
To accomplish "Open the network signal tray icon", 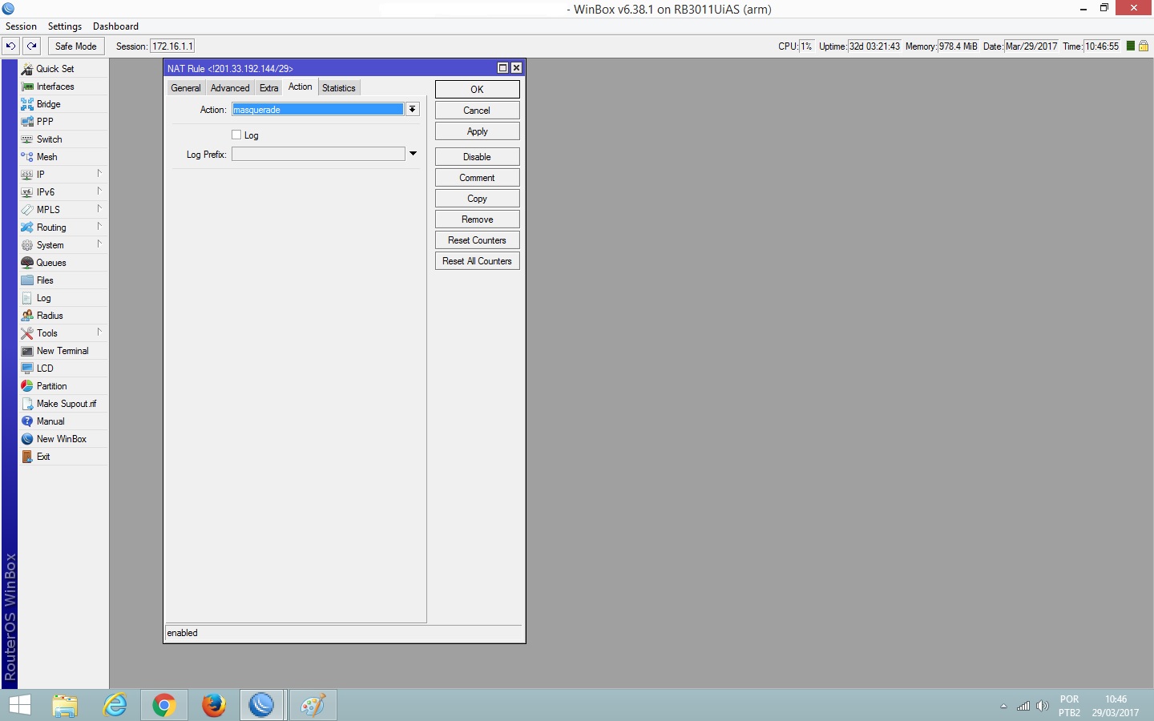I will (1023, 706).
